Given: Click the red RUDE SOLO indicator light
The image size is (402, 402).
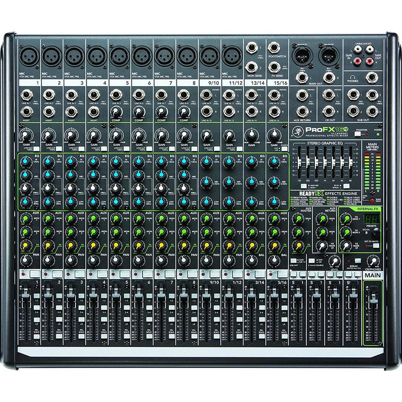Looking at the screenshot, I should point(372,200).
